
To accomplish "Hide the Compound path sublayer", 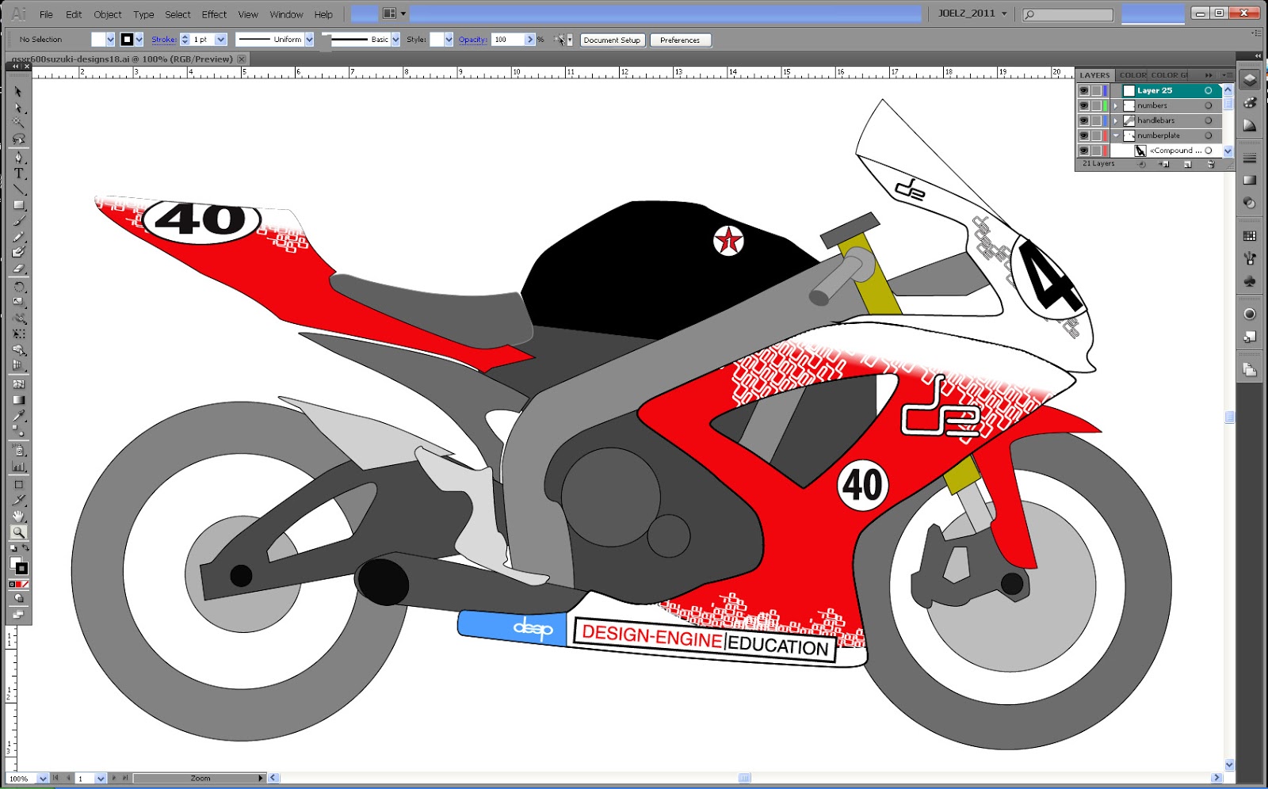I will point(1083,151).
